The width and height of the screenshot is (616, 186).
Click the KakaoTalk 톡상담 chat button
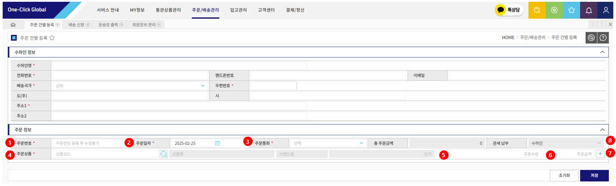(x=509, y=10)
